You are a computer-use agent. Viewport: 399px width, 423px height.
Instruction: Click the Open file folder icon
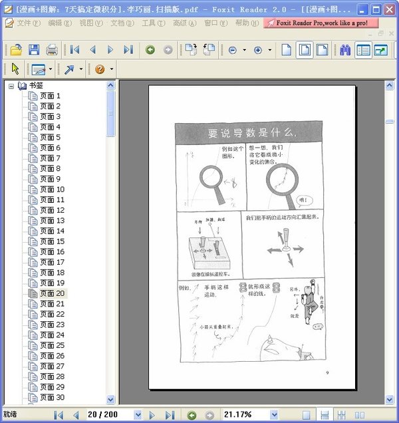[x=16, y=50]
